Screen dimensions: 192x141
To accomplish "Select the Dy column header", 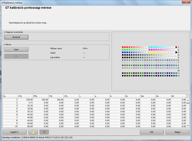I will click(x=163, y=96).
